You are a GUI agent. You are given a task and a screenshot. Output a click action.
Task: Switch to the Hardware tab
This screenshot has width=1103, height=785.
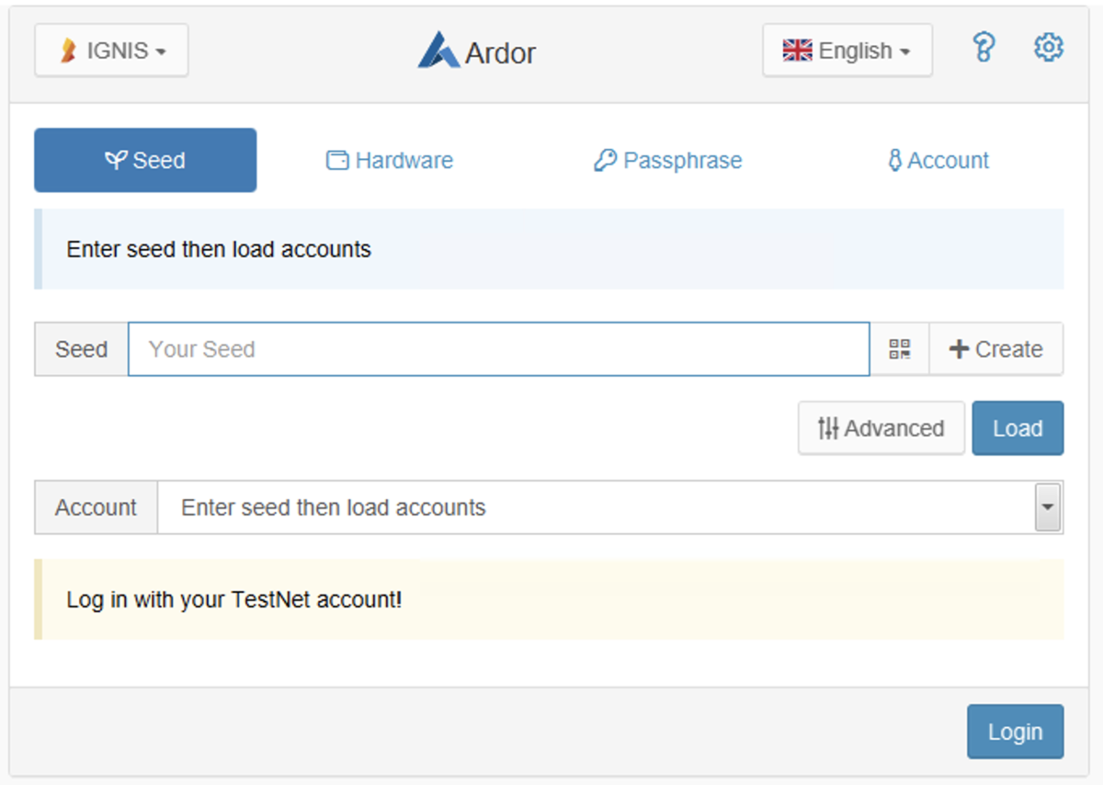pyautogui.click(x=389, y=160)
